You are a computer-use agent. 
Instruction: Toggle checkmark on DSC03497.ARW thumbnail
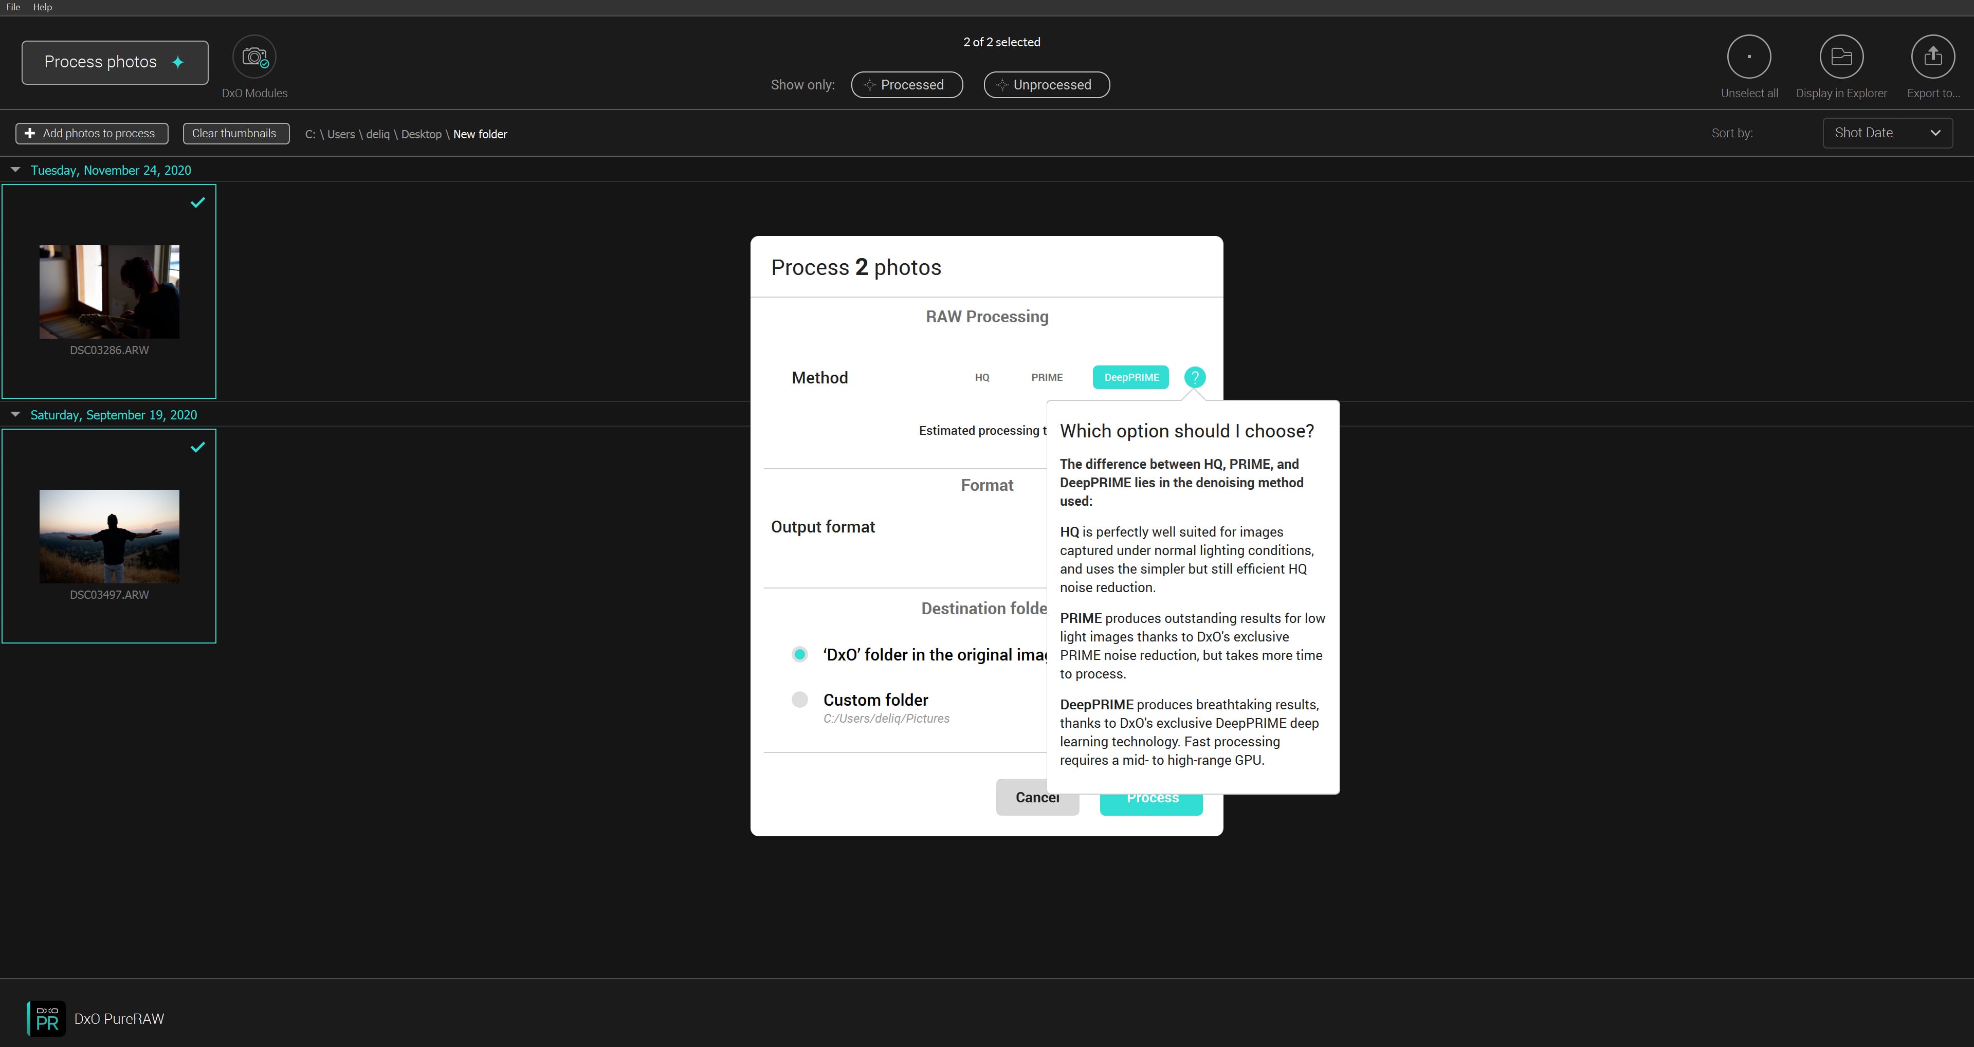click(198, 447)
